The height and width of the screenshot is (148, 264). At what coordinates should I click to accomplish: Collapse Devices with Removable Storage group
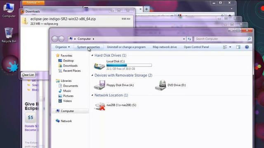[92, 75]
